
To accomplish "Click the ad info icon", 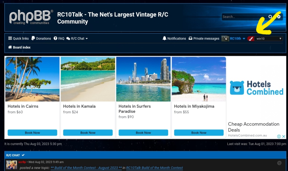I will (279, 136).
